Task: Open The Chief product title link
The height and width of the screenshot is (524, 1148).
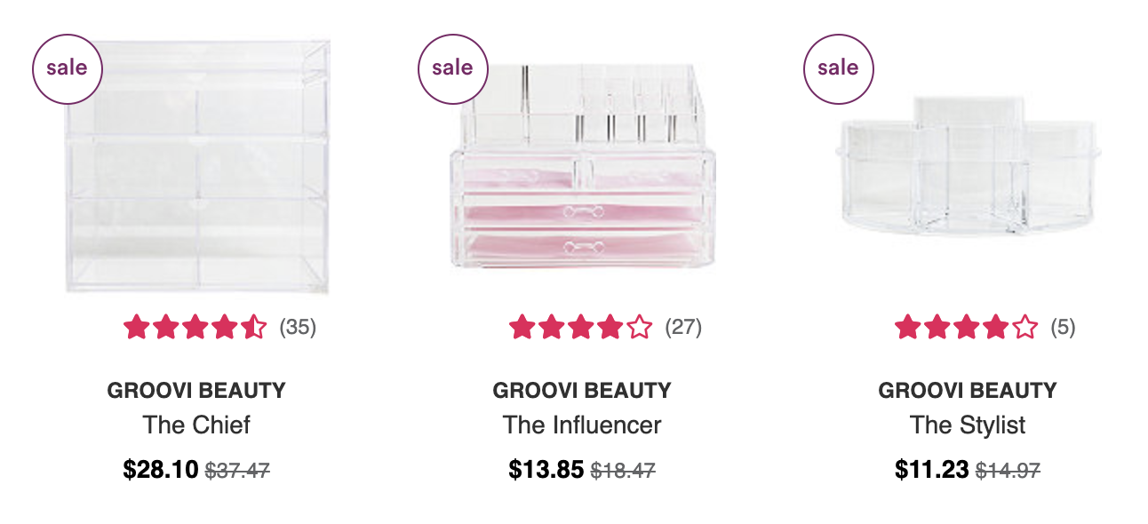Action: tap(196, 425)
